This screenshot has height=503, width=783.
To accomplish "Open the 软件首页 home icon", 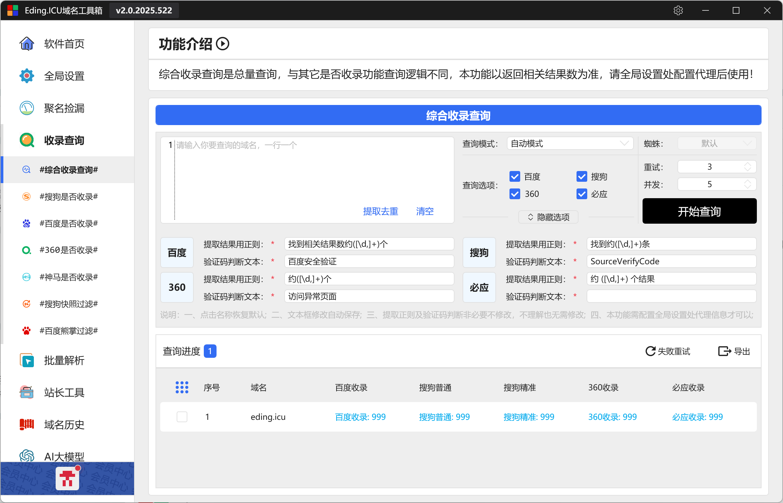I will pyautogui.click(x=27, y=44).
